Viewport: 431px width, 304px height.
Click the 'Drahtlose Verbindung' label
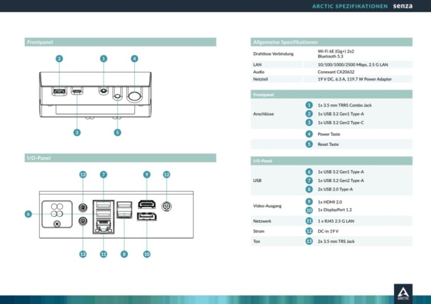coord(273,54)
